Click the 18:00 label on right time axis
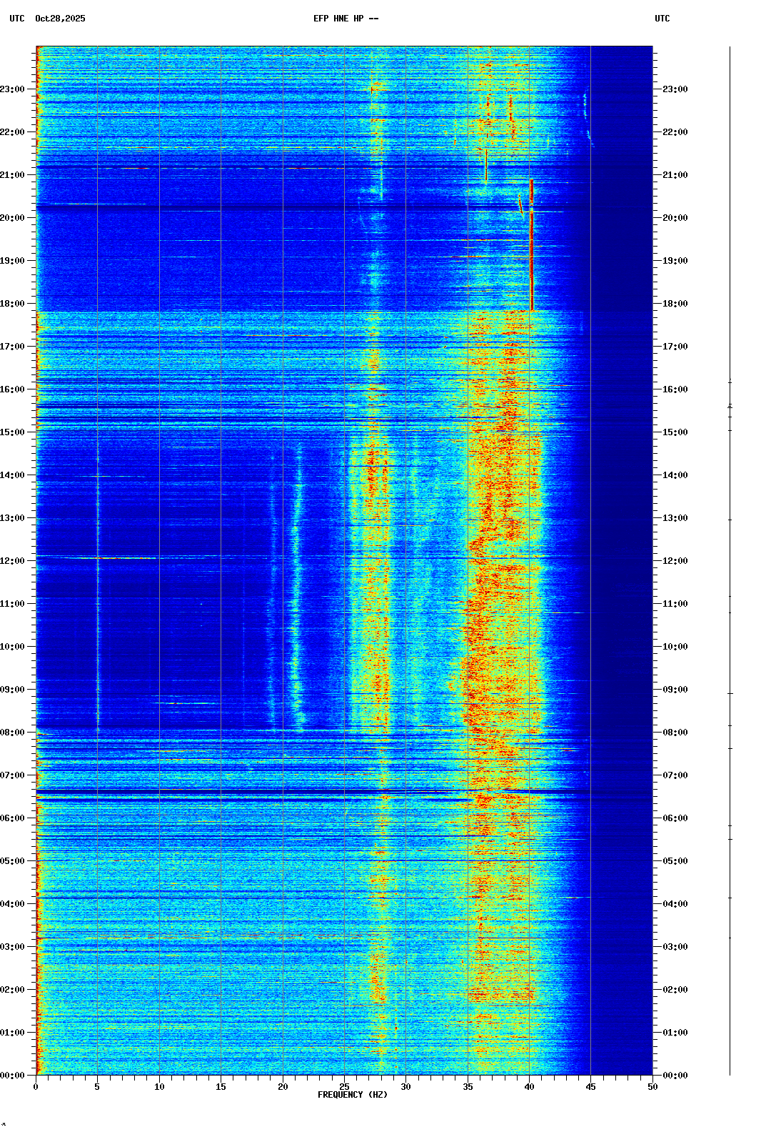761x1132 pixels. (x=675, y=304)
